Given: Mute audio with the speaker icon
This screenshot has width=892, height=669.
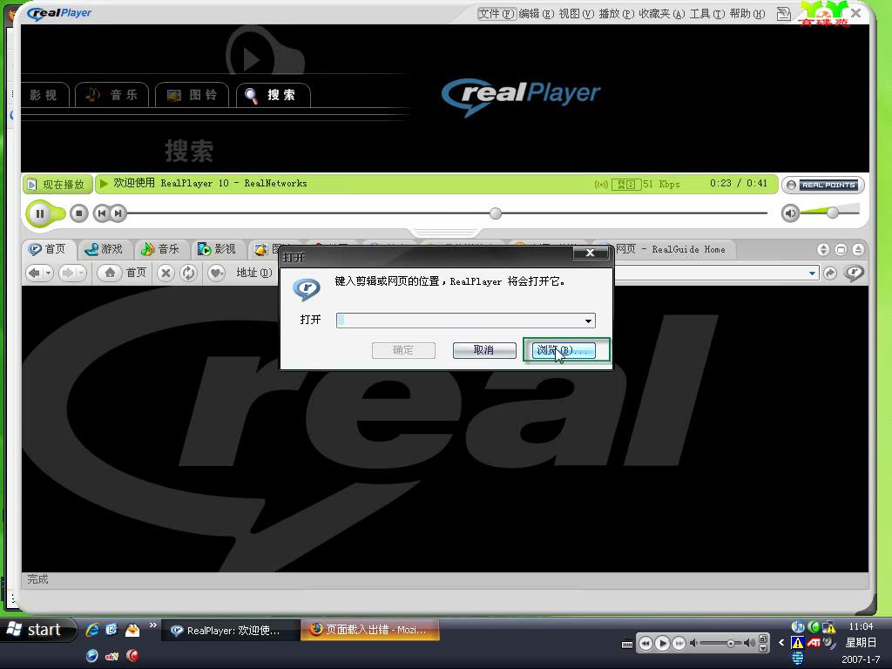Looking at the screenshot, I should coord(790,213).
